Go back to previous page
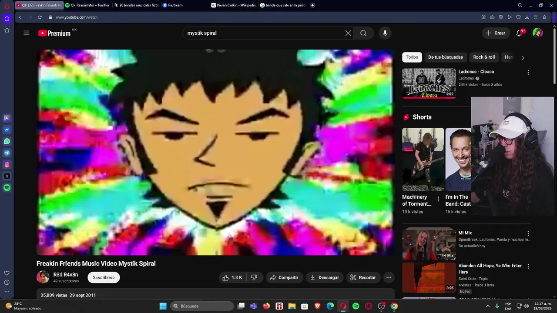557x313 pixels. pos(20,17)
